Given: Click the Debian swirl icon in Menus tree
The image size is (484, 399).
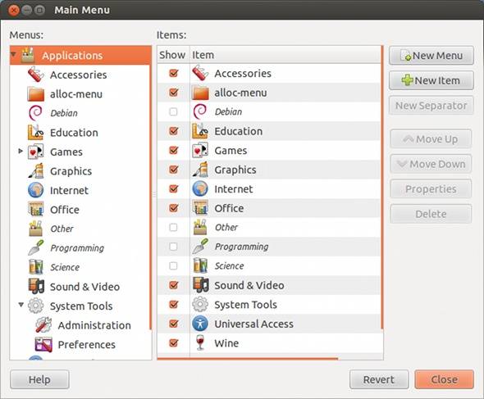Looking at the screenshot, I should (36, 113).
